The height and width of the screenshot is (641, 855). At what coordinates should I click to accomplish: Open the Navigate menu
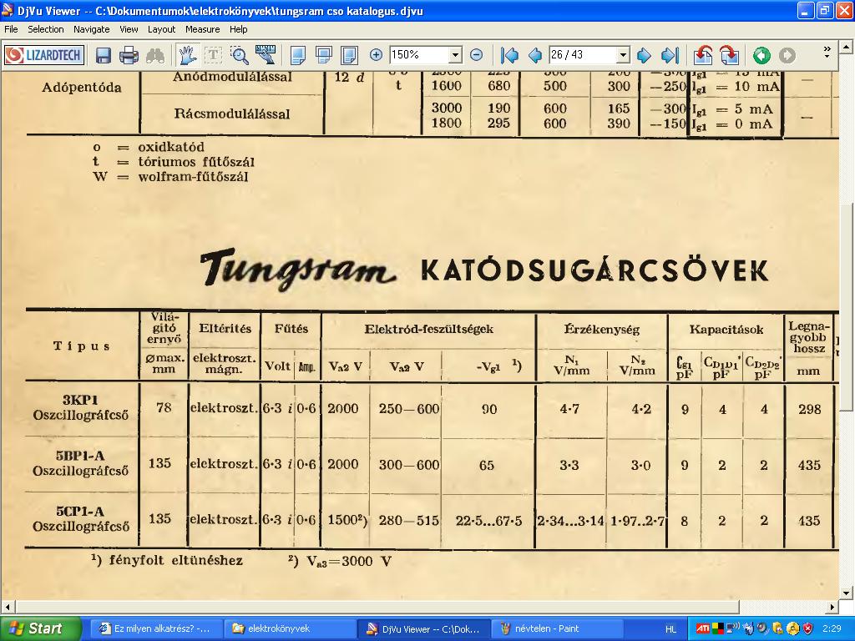point(92,29)
